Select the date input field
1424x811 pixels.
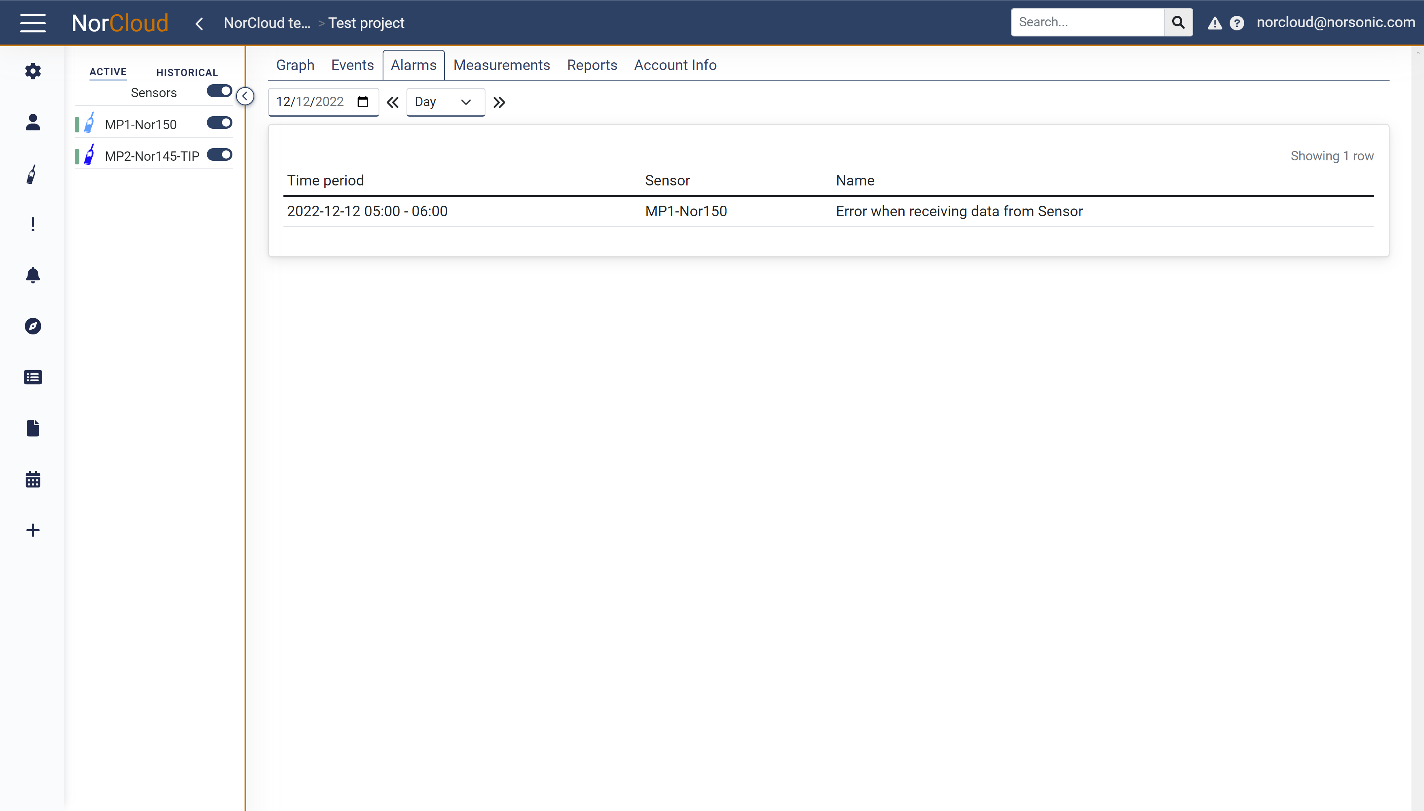[322, 102]
